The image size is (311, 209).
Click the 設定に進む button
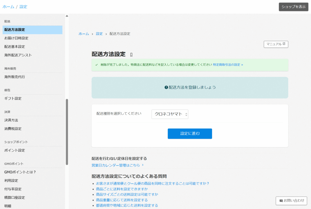tap(190, 134)
